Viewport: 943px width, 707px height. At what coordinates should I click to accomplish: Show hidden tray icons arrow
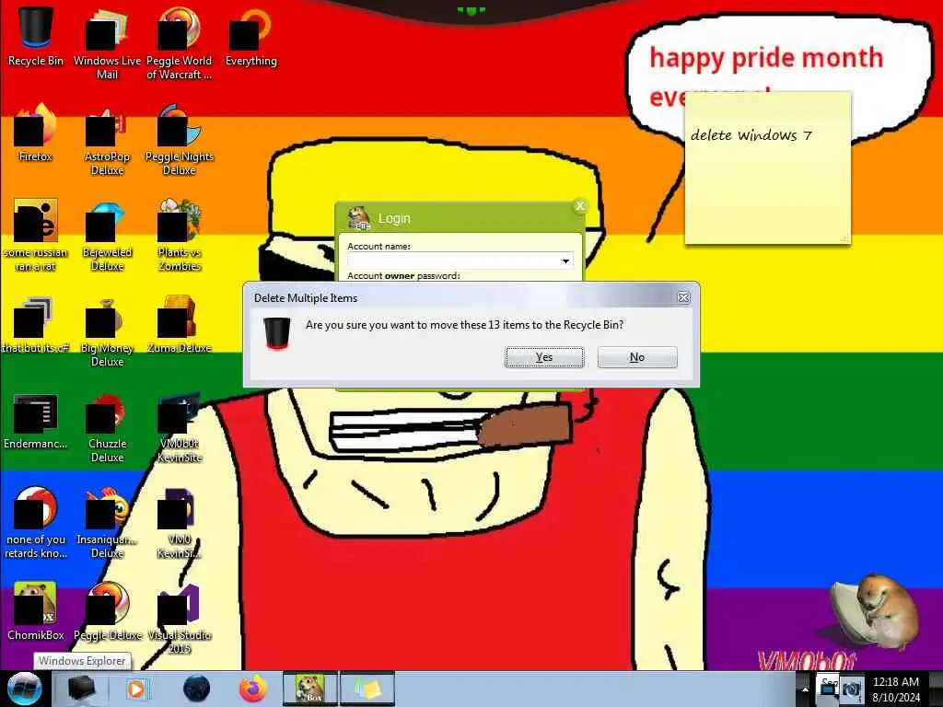805,690
